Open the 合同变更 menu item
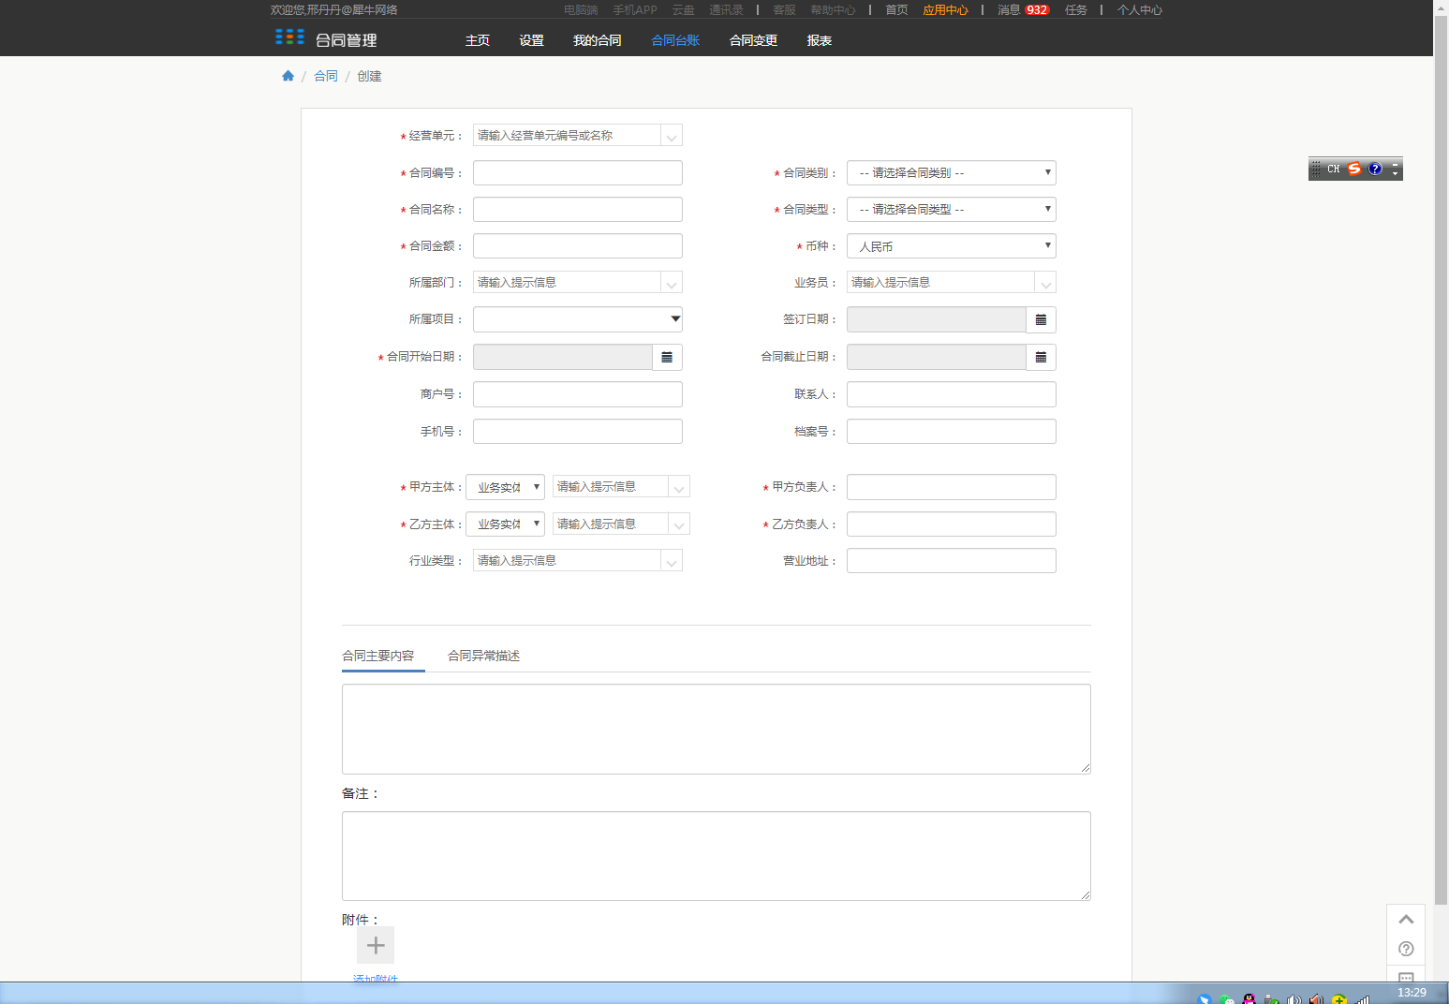 pos(754,40)
